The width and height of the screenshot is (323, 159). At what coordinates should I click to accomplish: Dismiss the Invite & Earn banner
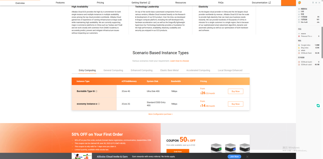tap(247, 157)
